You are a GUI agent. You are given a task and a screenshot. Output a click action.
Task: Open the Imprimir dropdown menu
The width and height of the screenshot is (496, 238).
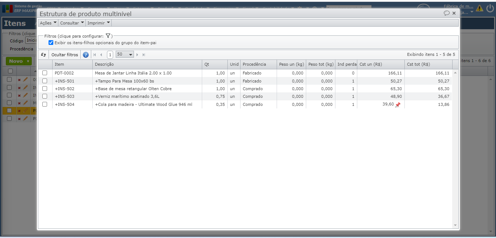(99, 23)
